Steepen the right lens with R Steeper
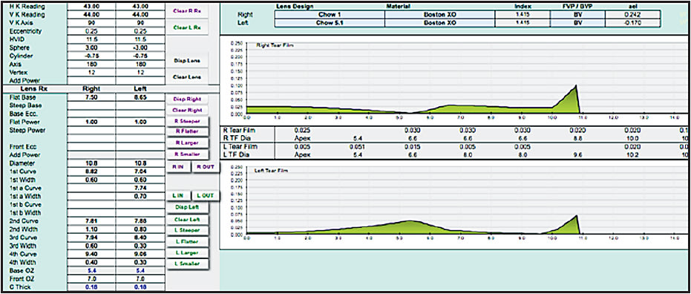Viewport: 691px width, 294px height. coord(187,120)
